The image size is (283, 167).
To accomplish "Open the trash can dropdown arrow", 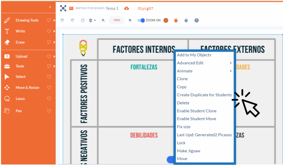I will pyautogui.click(x=95, y=20).
